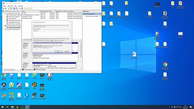Show hidden tray icons chevron
Image resolution: width=194 pixels, height=109 pixels.
170,107
